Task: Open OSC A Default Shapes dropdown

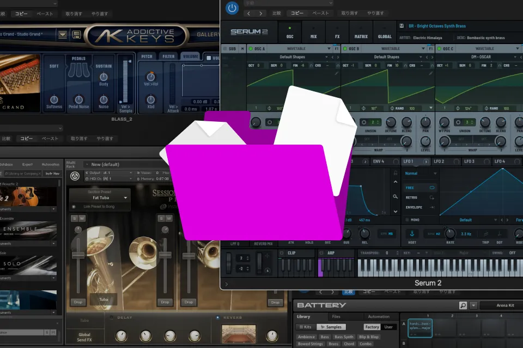Action: [x=326, y=57]
